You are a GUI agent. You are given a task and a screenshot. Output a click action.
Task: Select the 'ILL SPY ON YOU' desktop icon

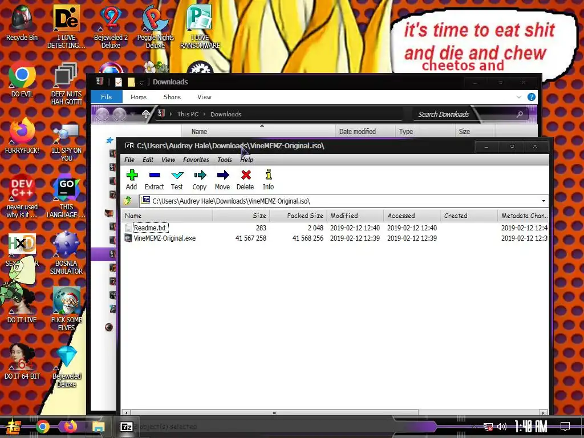[x=66, y=143]
